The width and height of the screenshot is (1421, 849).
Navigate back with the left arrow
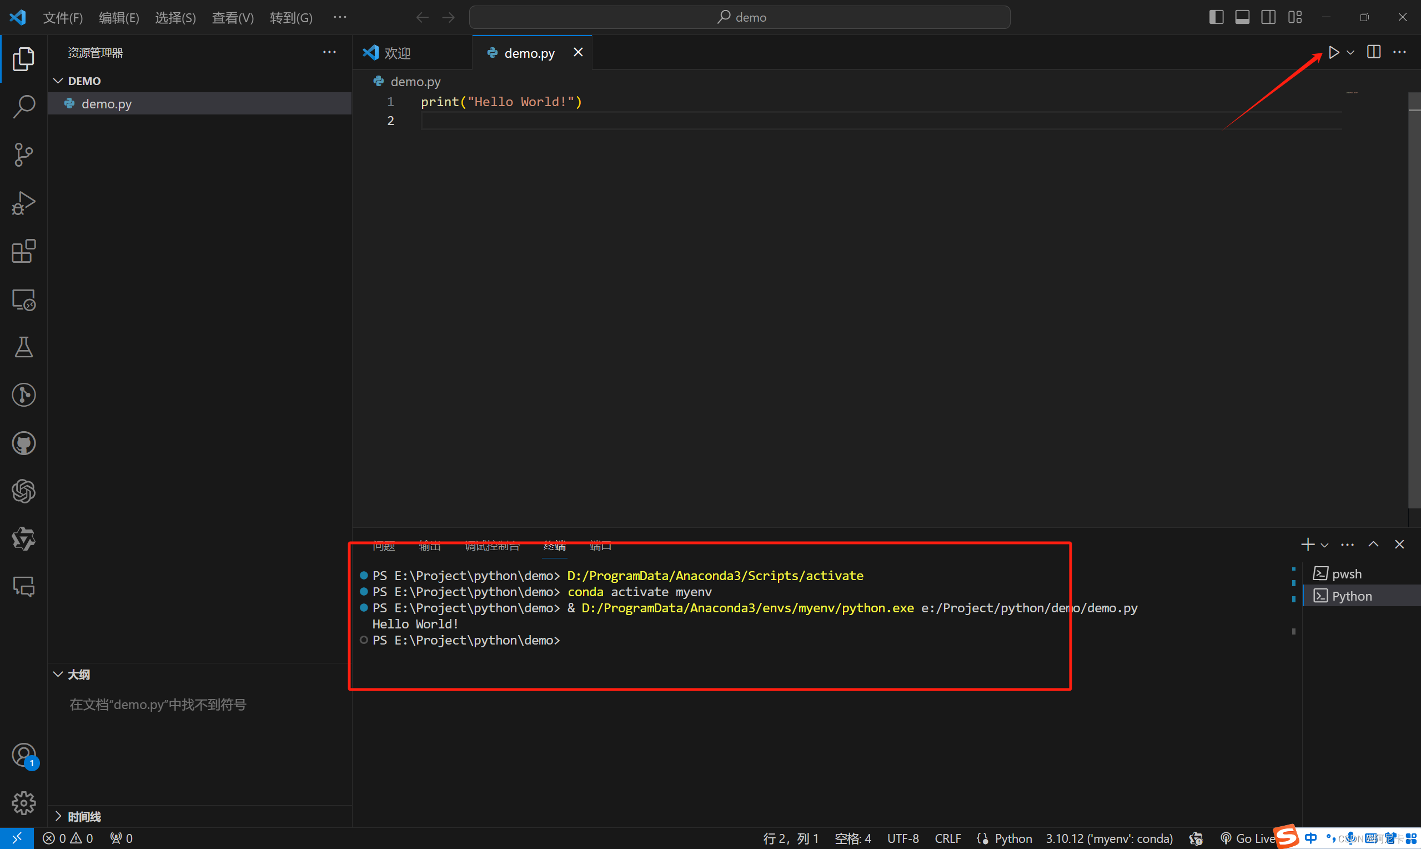[x=423, y=17]
